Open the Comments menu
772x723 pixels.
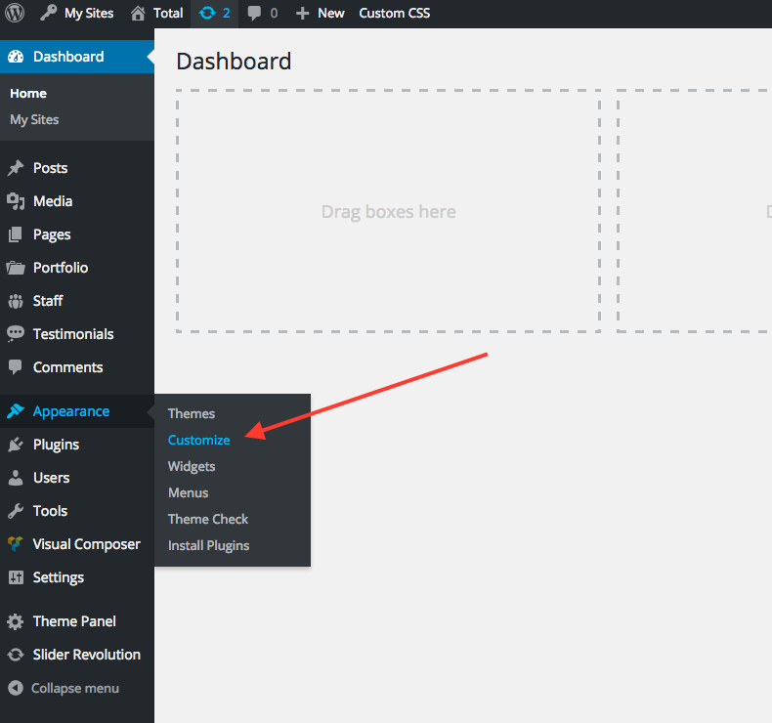[x=68, y=367]
